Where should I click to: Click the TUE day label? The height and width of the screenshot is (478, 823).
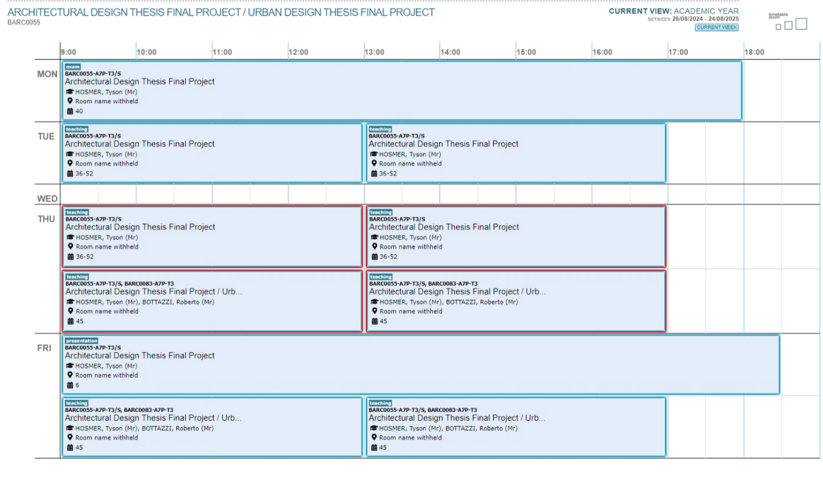[x=46, y=136]
